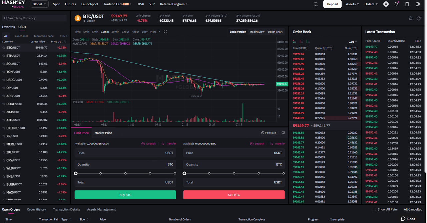
Task: Star the DOGE/USDT pair in the list
Action: pyautogui.click(x=4, y=104)
